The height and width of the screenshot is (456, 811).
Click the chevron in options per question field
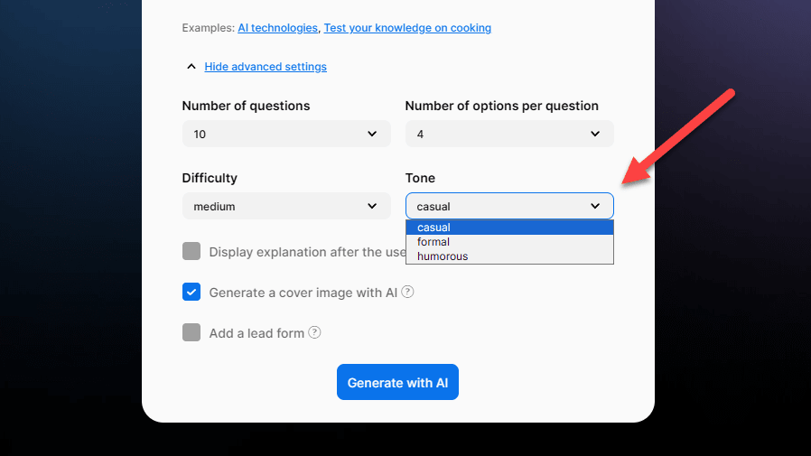pyautogui.click(x=595, y=134)
